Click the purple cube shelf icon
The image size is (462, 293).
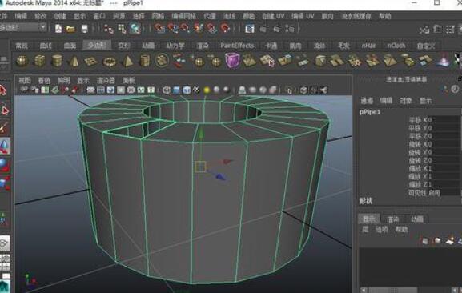click(x=232, y=61)
